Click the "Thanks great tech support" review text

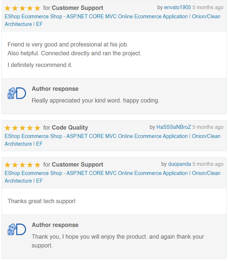[x=42, y=201]
